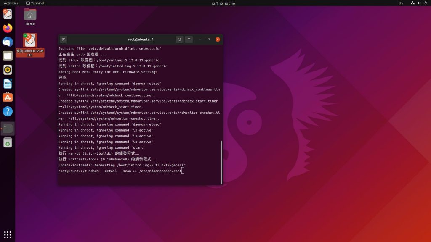431x242 pixels.
Task: Minimize the terminal window
Action: pos(200,39)
